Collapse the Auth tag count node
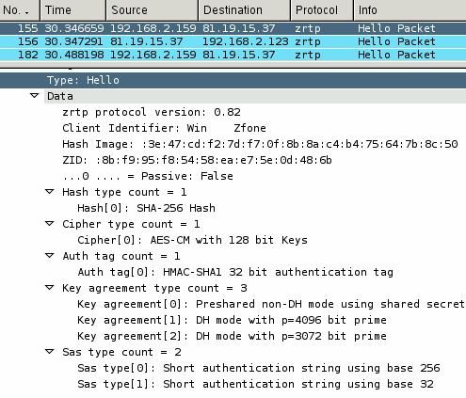The height and width of the screenshot is (398, 466). (x=50, y=255)
